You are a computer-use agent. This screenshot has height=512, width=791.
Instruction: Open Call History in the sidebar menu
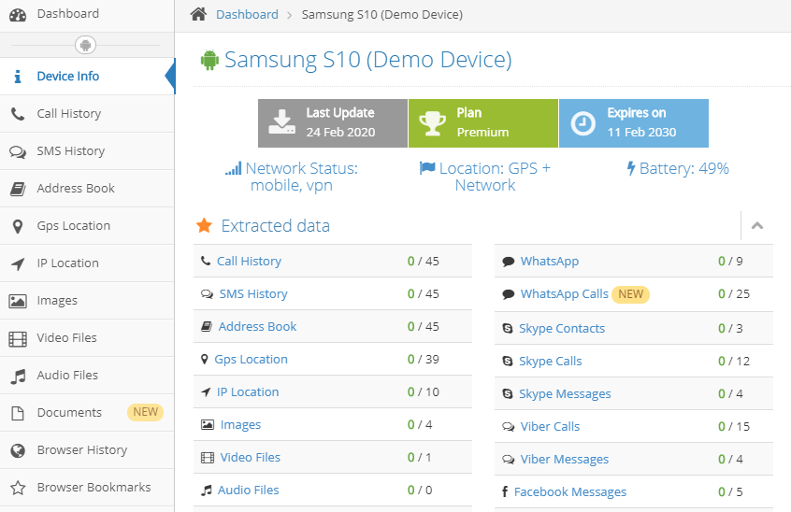coord(87,114)
